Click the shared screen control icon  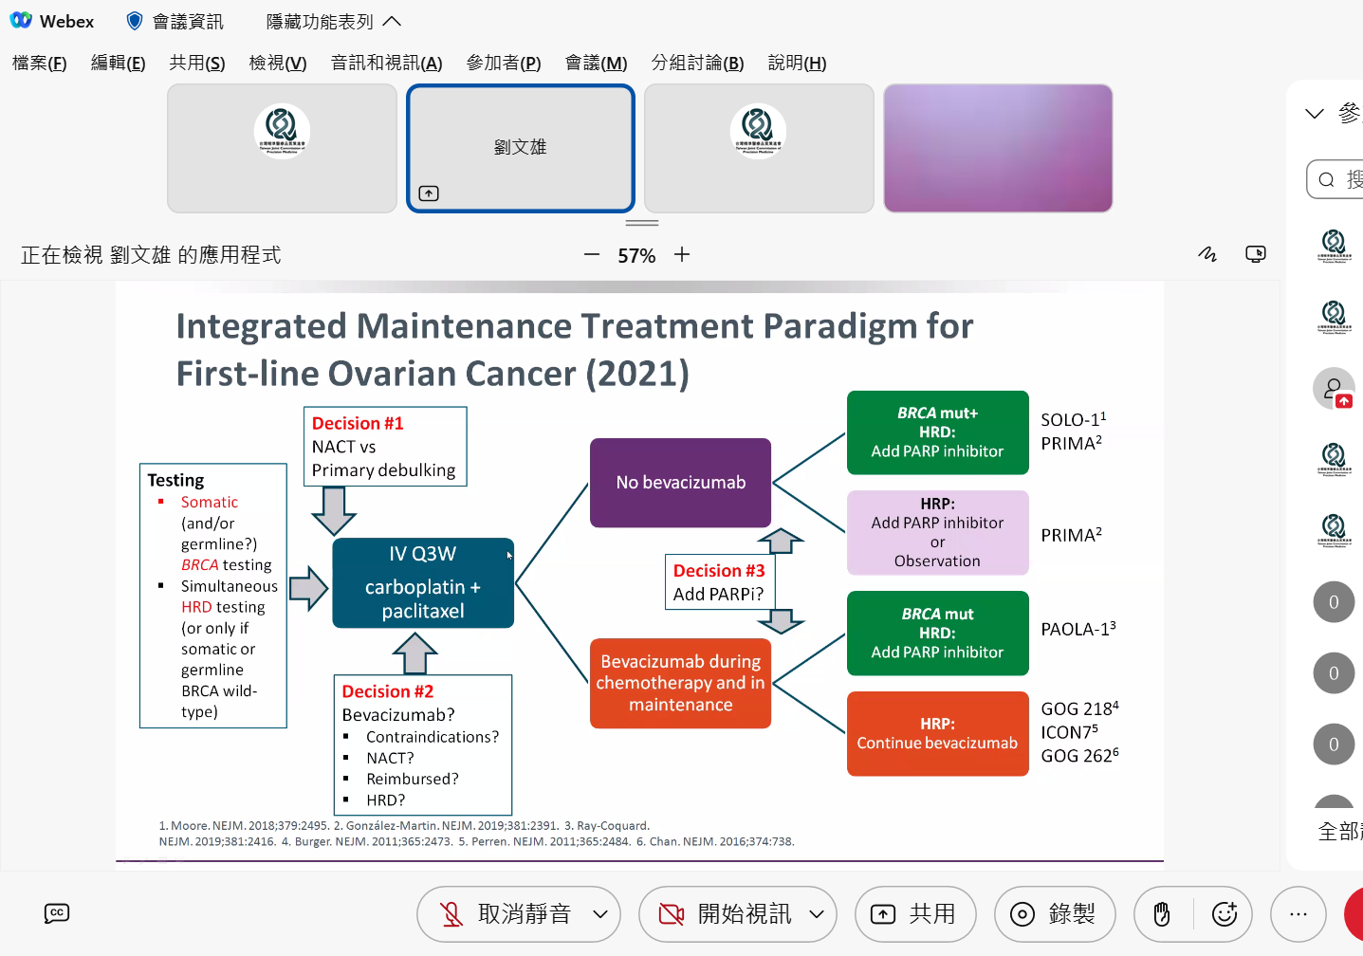[1256, 254]
